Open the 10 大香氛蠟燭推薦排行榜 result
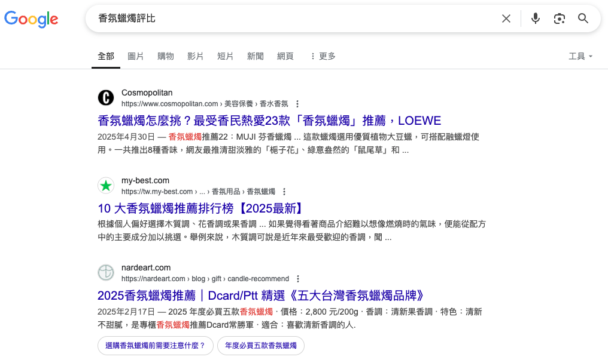This screenshot has height=360, width=608. tap(201, 208)
